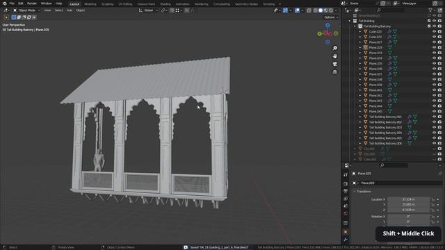Open the Render properties tab icon

point(346,183)
